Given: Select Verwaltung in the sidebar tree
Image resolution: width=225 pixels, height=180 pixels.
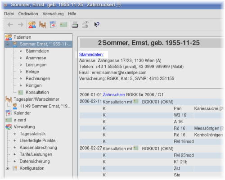Looking at the screenshot, I should pos(24,127).
